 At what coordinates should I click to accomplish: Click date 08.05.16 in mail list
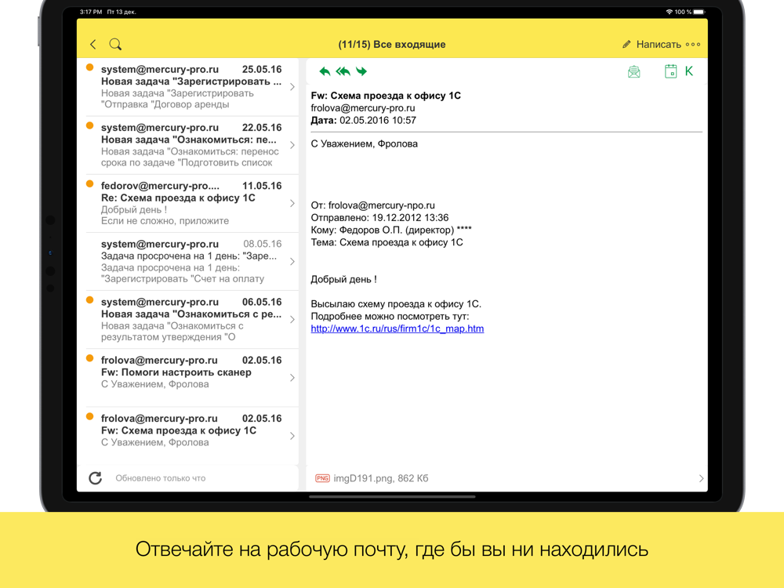coord(263,244)
